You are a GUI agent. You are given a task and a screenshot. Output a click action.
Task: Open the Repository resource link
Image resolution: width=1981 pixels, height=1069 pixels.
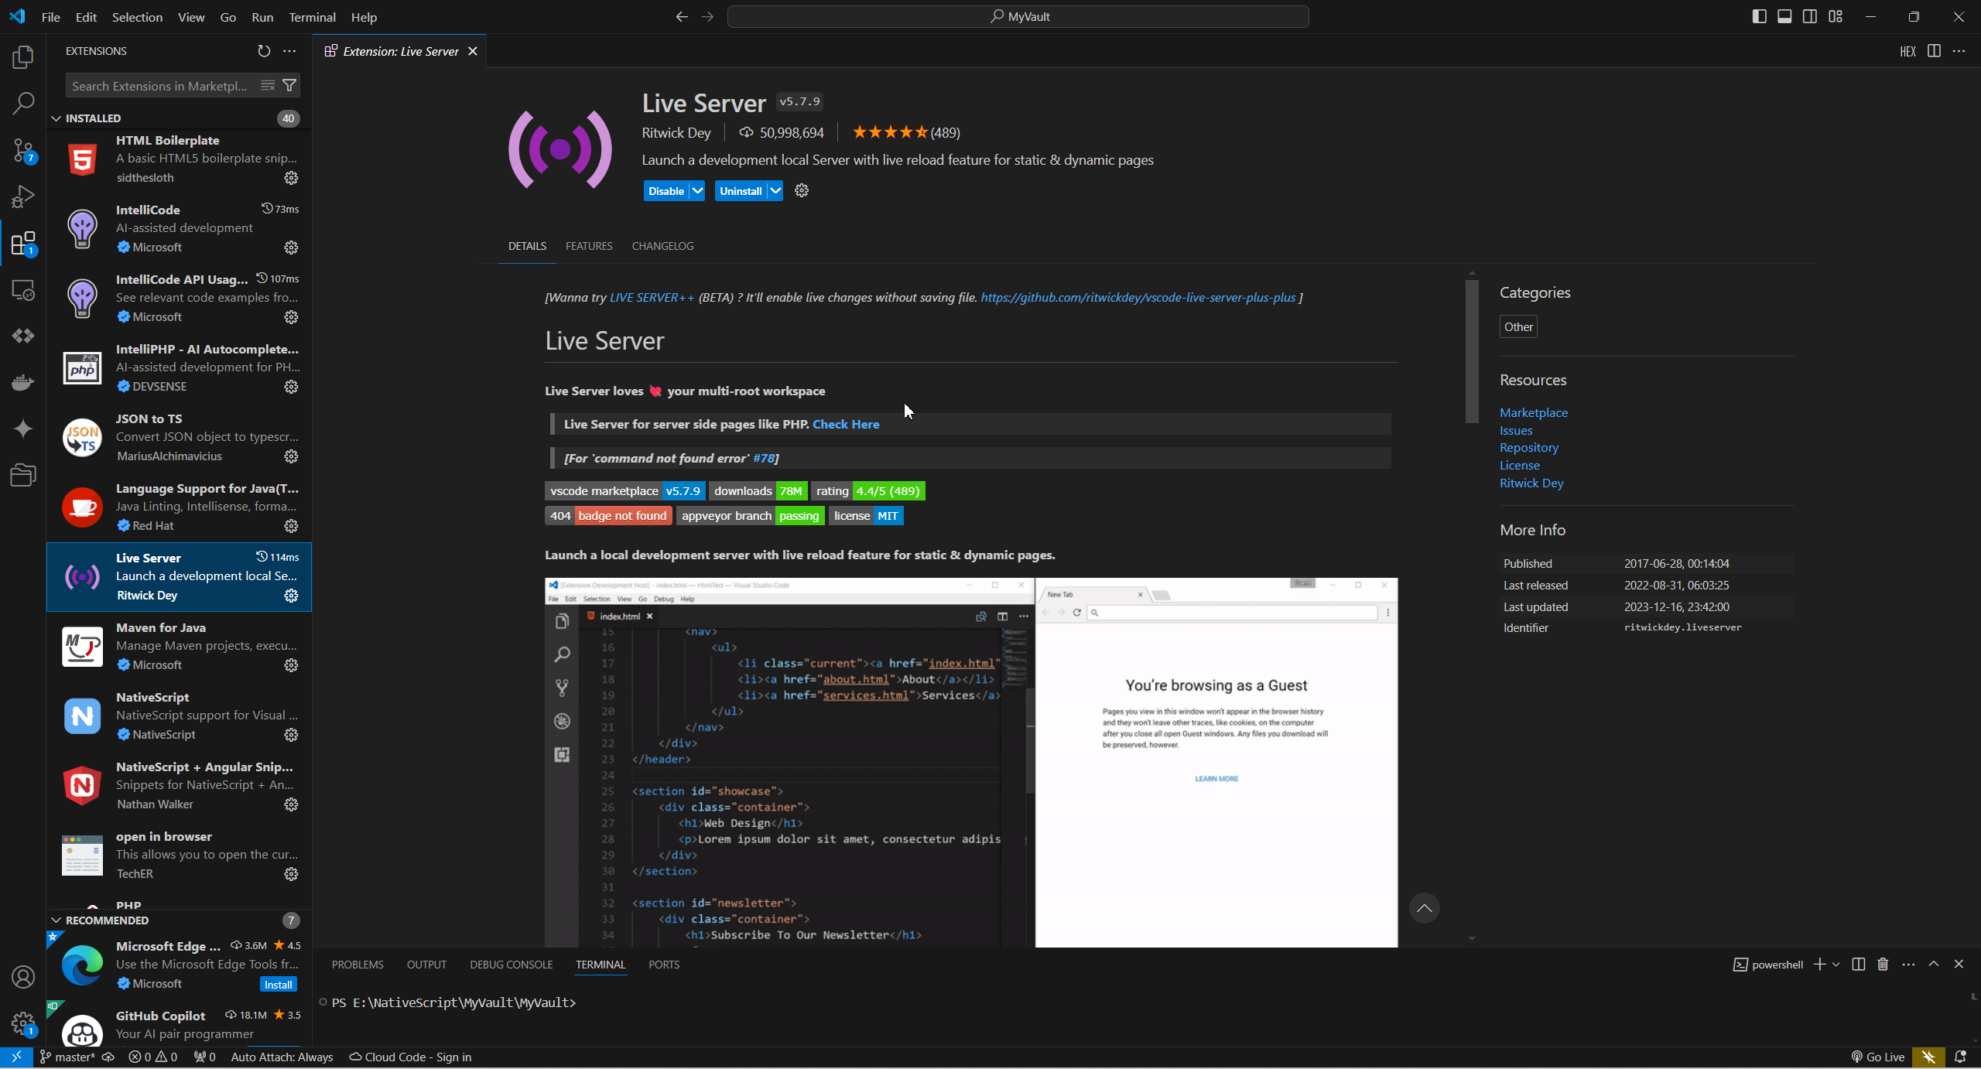(1528, 448)
